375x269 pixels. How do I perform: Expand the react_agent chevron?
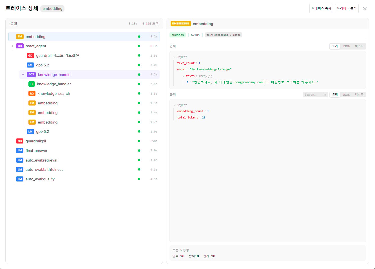tap(12, 46)
